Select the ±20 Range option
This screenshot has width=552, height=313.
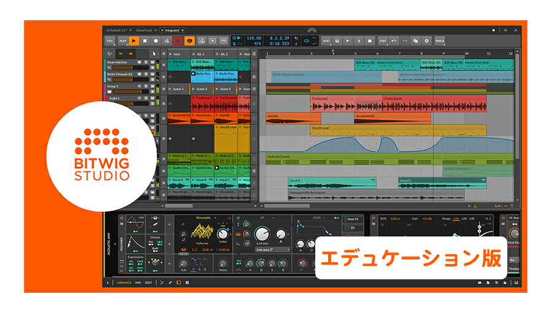[x=465, y=219]
